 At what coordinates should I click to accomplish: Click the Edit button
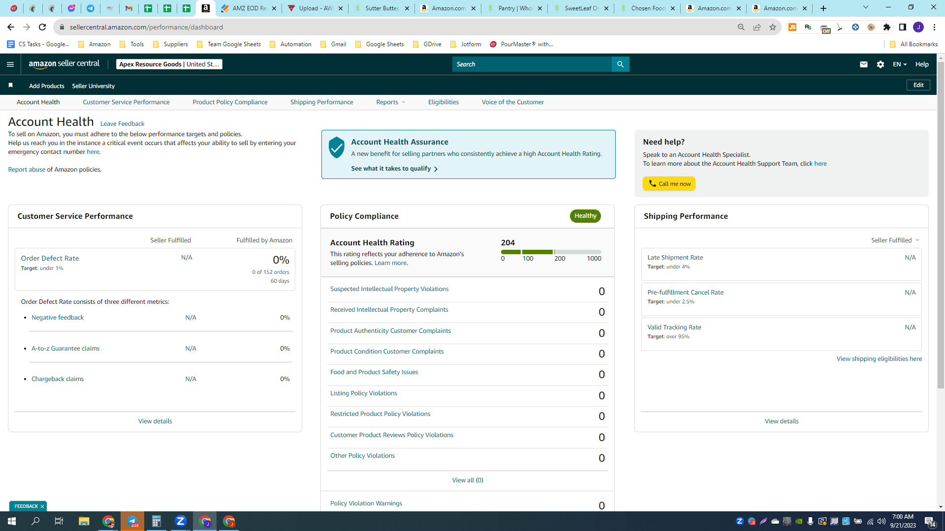pos(918,85)
